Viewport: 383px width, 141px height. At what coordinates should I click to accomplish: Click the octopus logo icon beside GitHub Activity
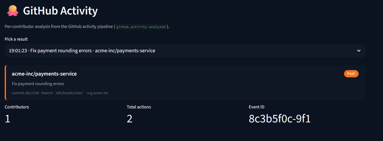tap(12, 11)
